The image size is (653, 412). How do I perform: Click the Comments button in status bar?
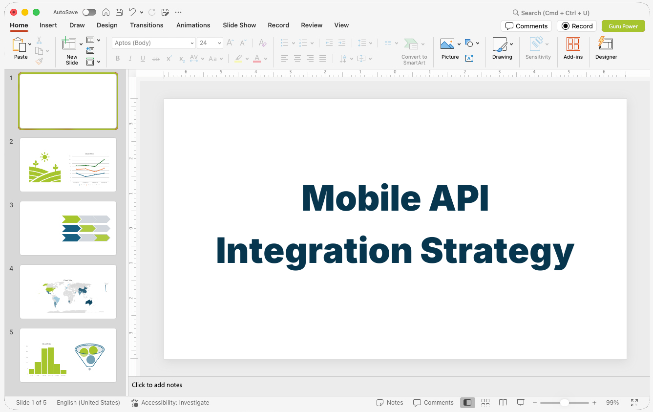pyautogui.click(x=433, y=403)
